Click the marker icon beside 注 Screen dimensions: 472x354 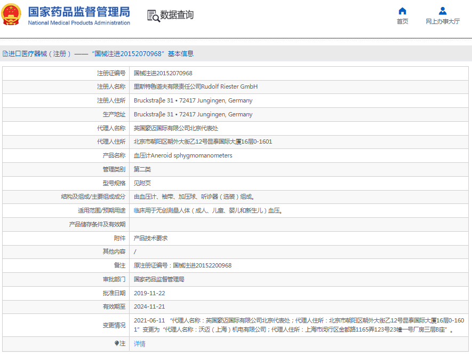tap(117, 343)
